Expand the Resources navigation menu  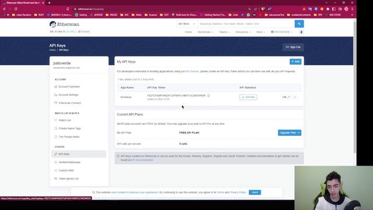point(243,32)
